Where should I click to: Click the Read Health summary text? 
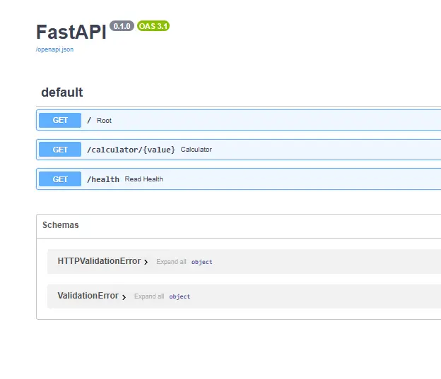[x=143, y=179]
